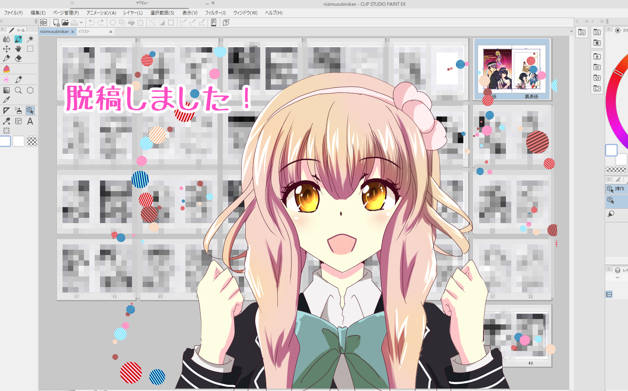The height and width of the screenshot is (391, 628).
Task: Select the Blend (water drops) tool
Action: click(6, 39)
